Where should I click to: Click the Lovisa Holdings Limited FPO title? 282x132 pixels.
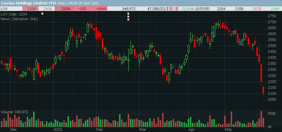click(x=29, y=3)
